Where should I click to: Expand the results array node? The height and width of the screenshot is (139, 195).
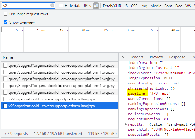click(x=126, y=124)
